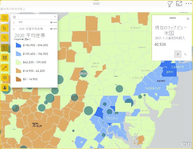The height and width of the screenshot is (149, 193).
Task: Click the 米国 heading in infographics card
Action: pyautogui.click(x=169, y=33)
